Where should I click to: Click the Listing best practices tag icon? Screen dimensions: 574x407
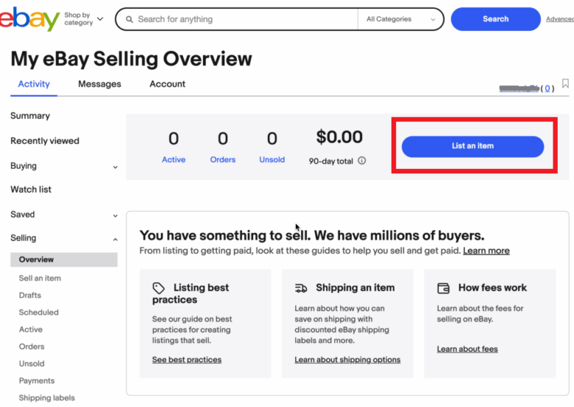coord(158,288)
